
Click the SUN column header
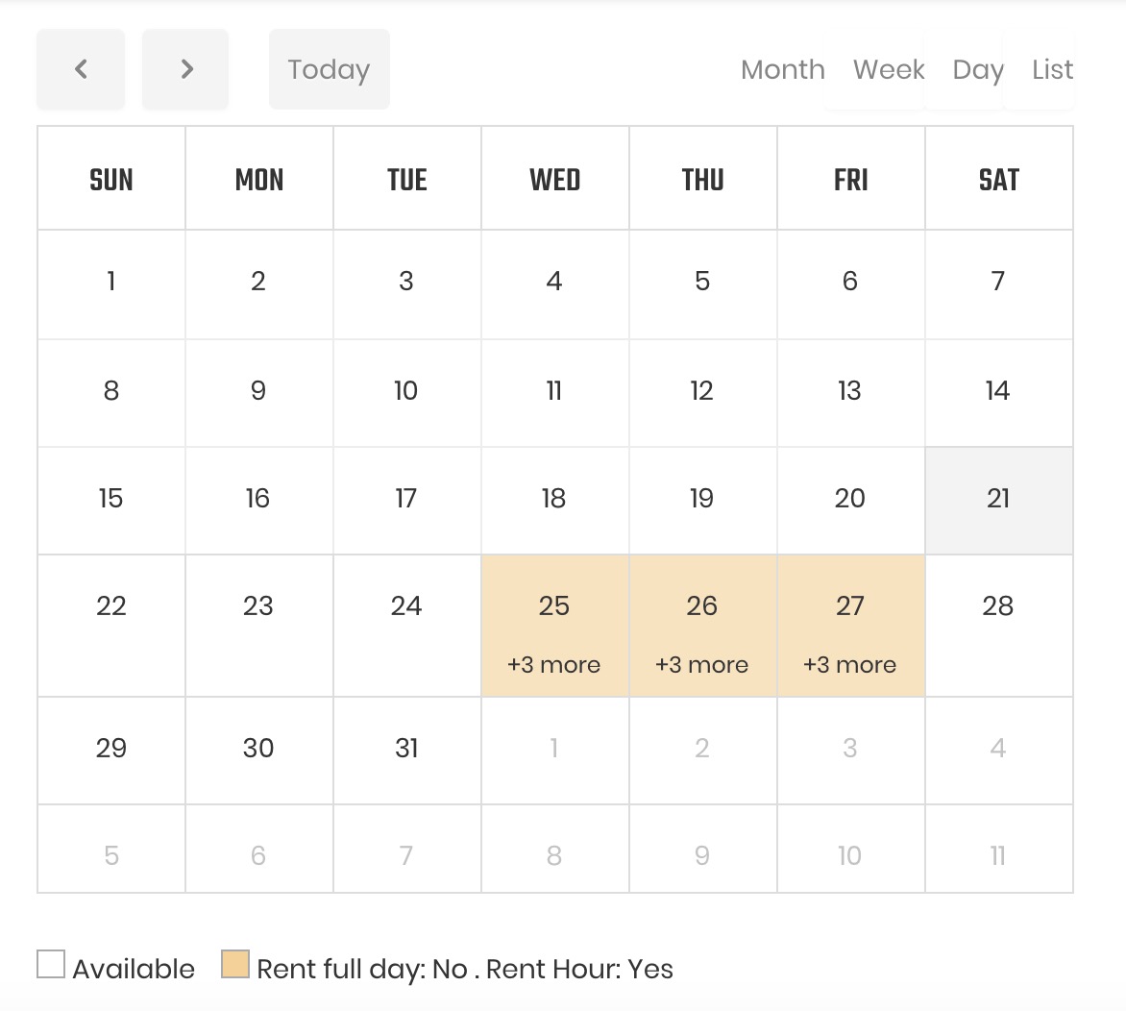point(110,179)
